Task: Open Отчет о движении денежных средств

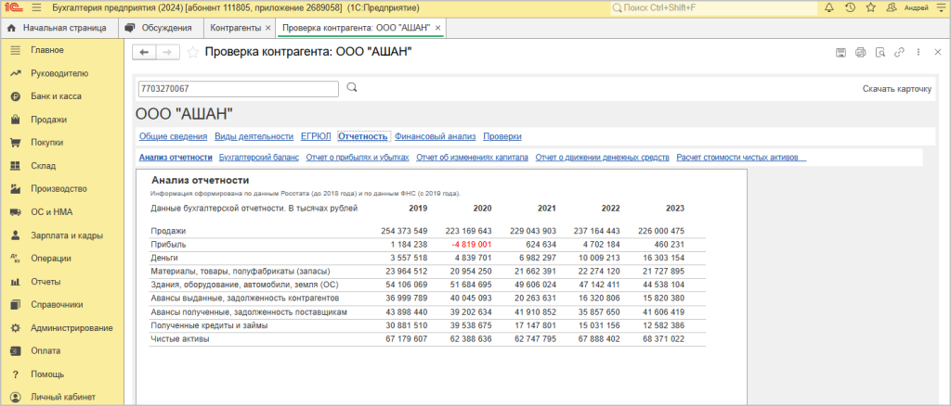Action: pos(602,158)
